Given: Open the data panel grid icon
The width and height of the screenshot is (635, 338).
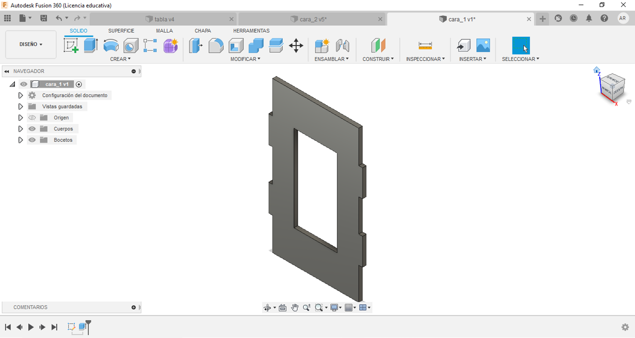Looking at the screenshot, I should 7,18.
